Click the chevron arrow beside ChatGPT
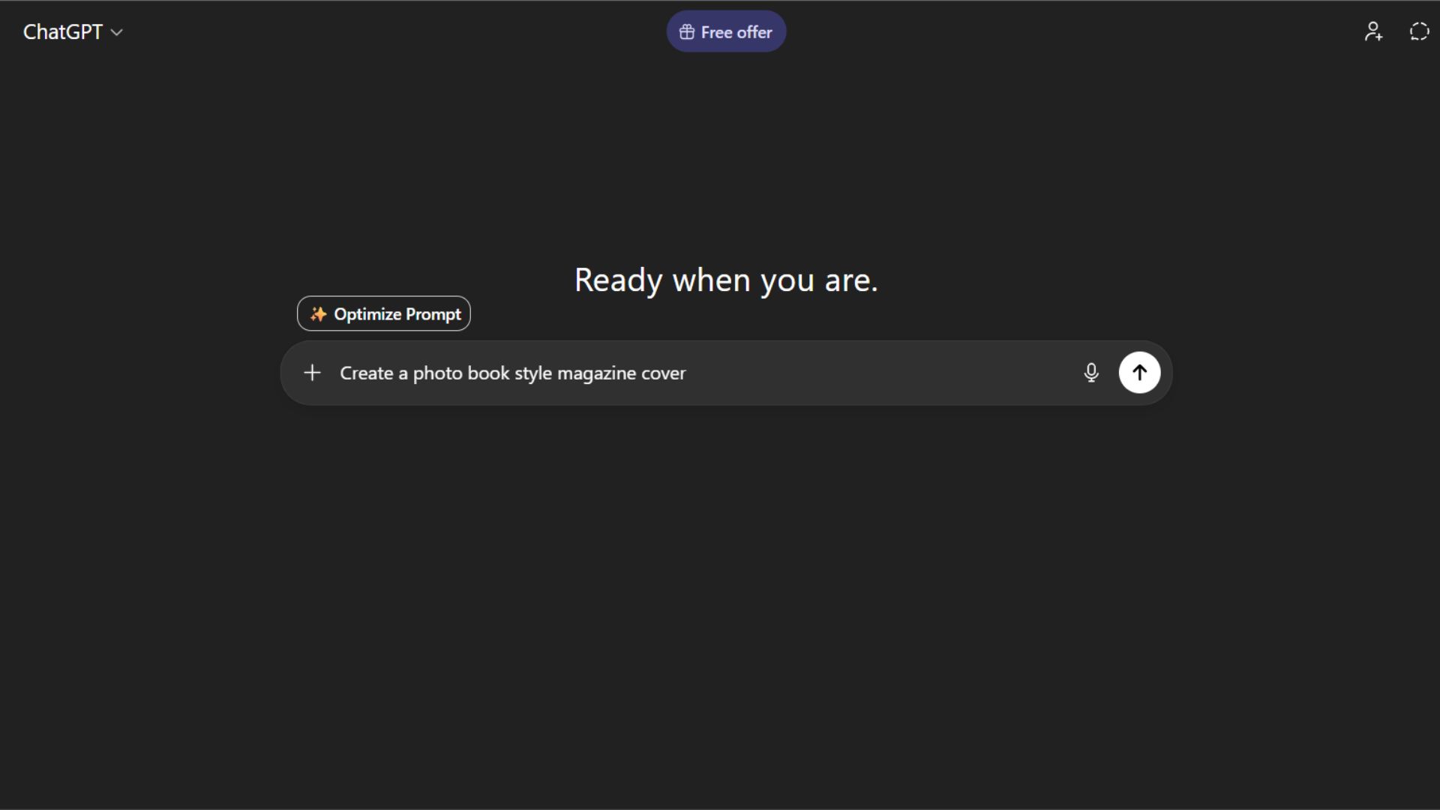Viewport: 1440px width, 810px height. 116,33
